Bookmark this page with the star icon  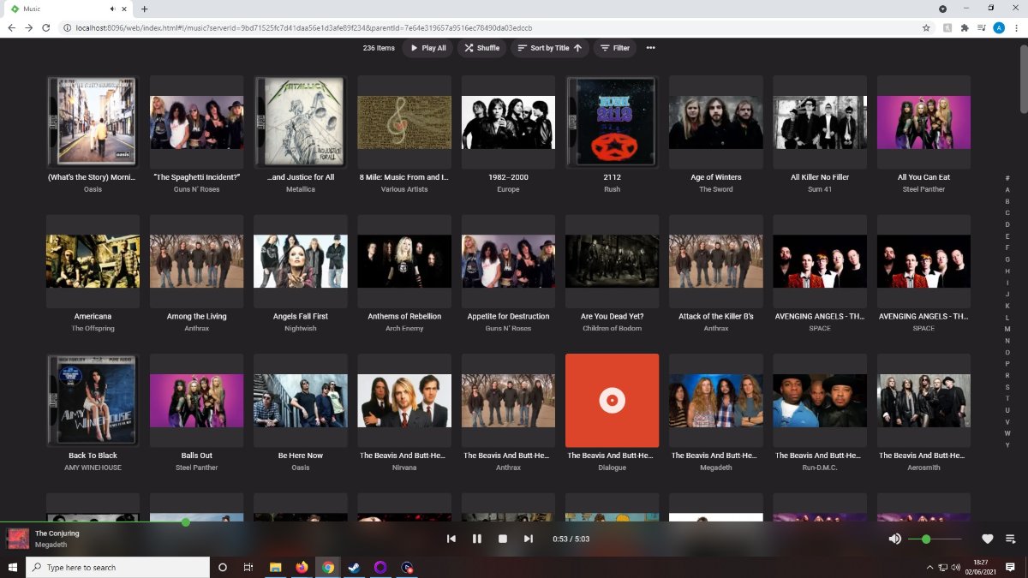[926, 27]
